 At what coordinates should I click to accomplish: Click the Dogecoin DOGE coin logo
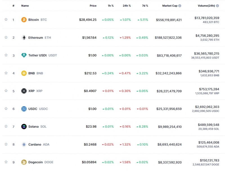tap(23, 162)
